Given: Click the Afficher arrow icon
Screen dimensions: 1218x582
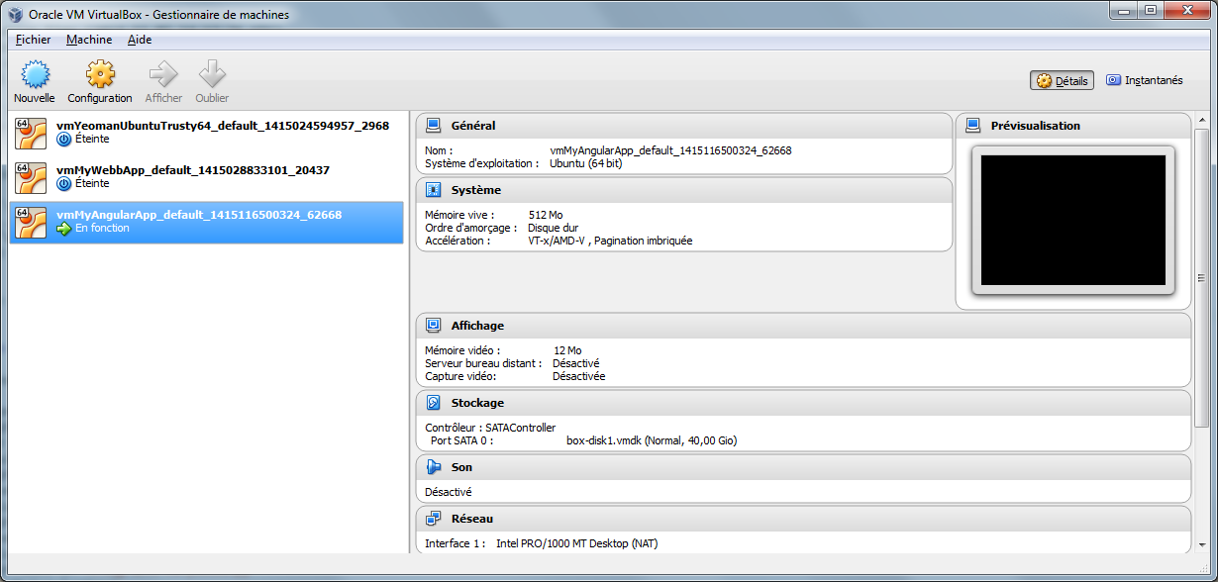Looking at the screenshot, I should pos(163,74).
